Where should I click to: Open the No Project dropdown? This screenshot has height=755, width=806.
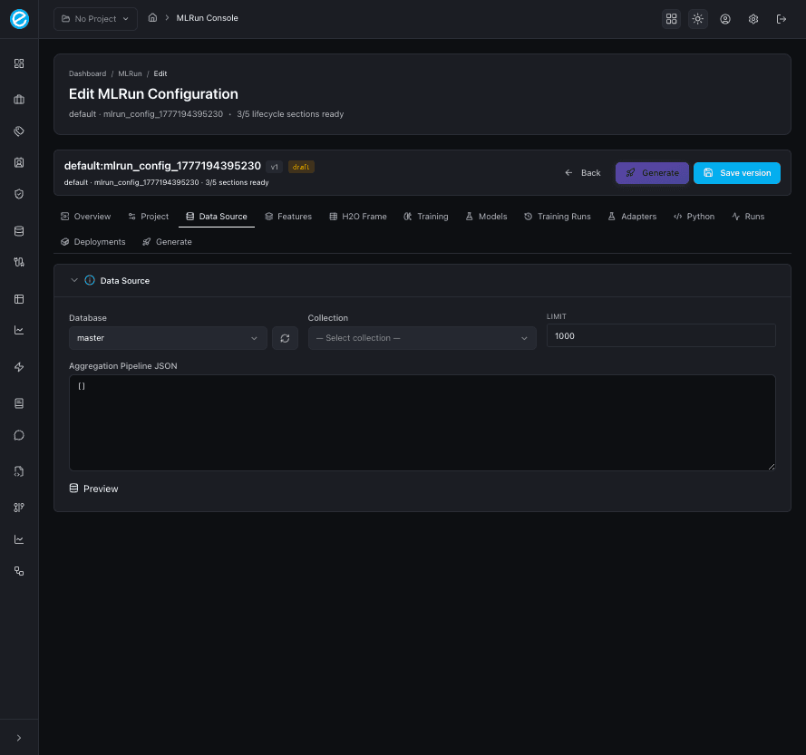click(x=94, y=18)
